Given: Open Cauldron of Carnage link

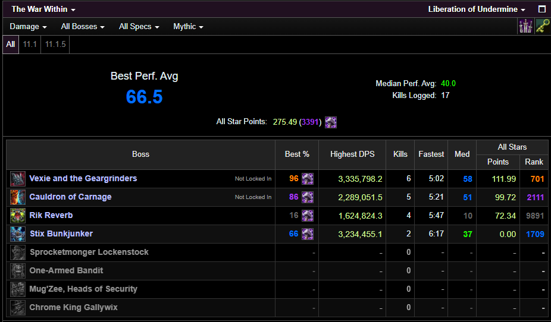Looking at the screenshot, I should 70,197.
